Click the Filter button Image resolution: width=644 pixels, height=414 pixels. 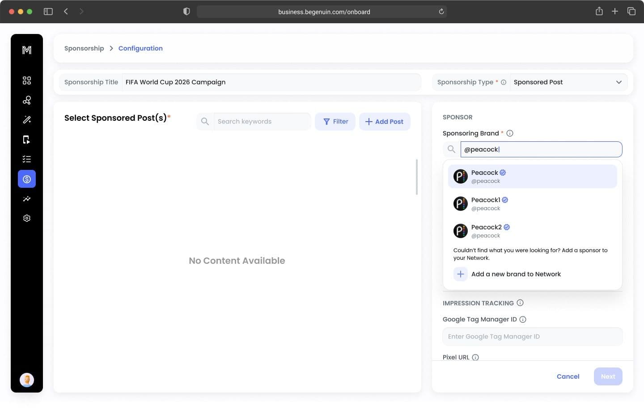click(x=335, y=122)
